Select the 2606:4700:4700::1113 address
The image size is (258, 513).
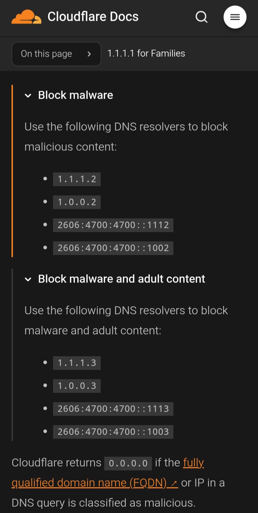coord(113,409)
